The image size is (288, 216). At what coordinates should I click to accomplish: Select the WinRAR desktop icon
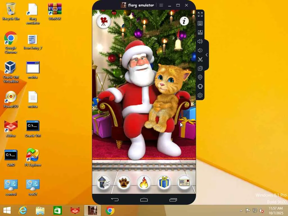pos(55,11)
